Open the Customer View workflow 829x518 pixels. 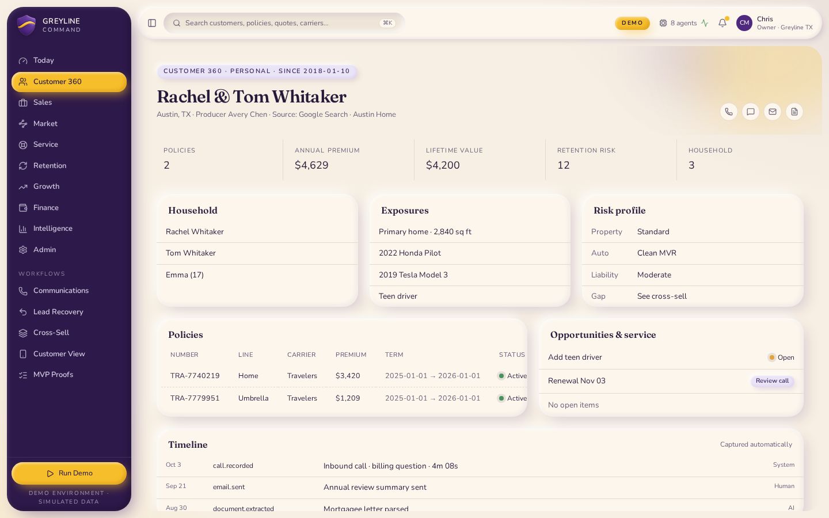69,354
